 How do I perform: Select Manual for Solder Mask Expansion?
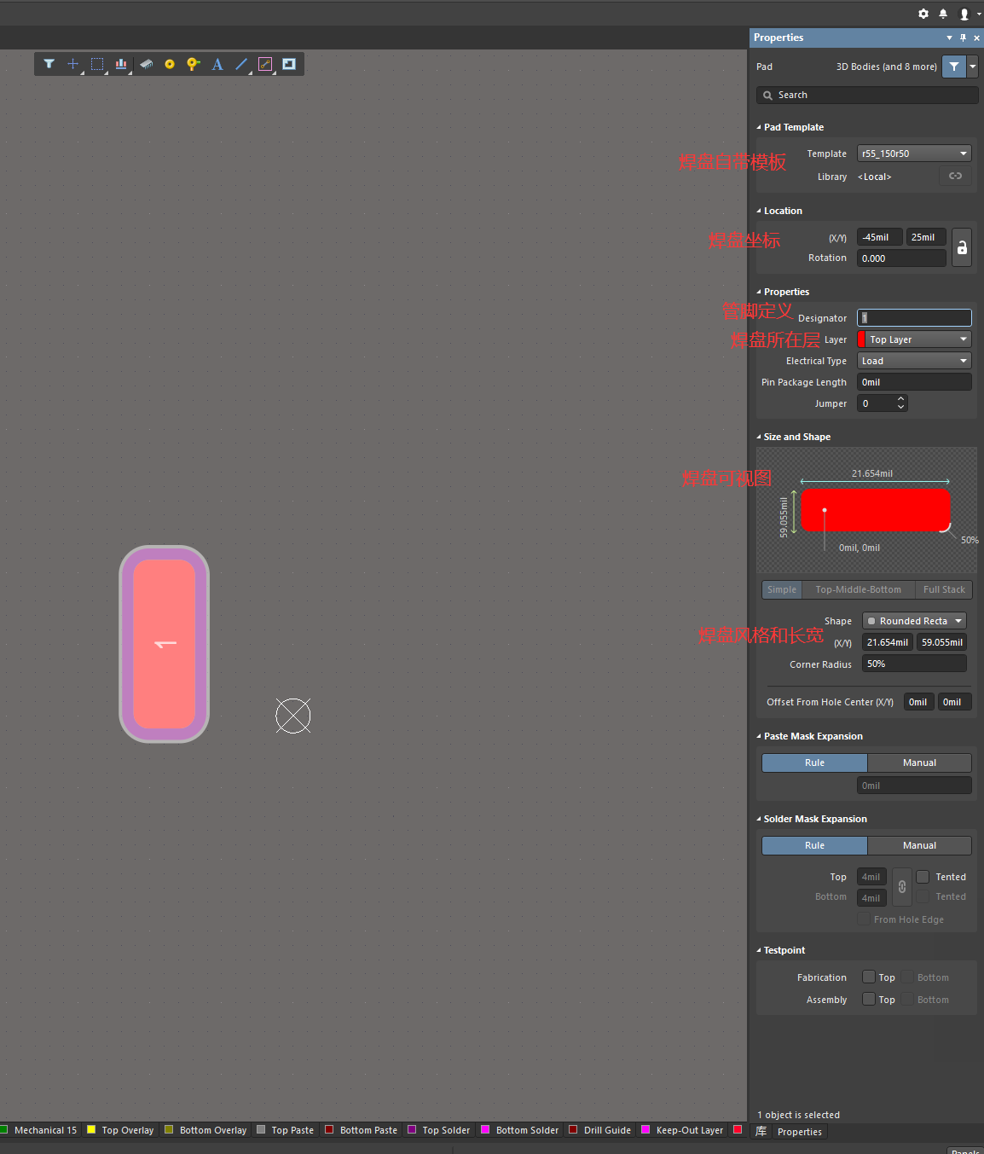tap(919, 845)
